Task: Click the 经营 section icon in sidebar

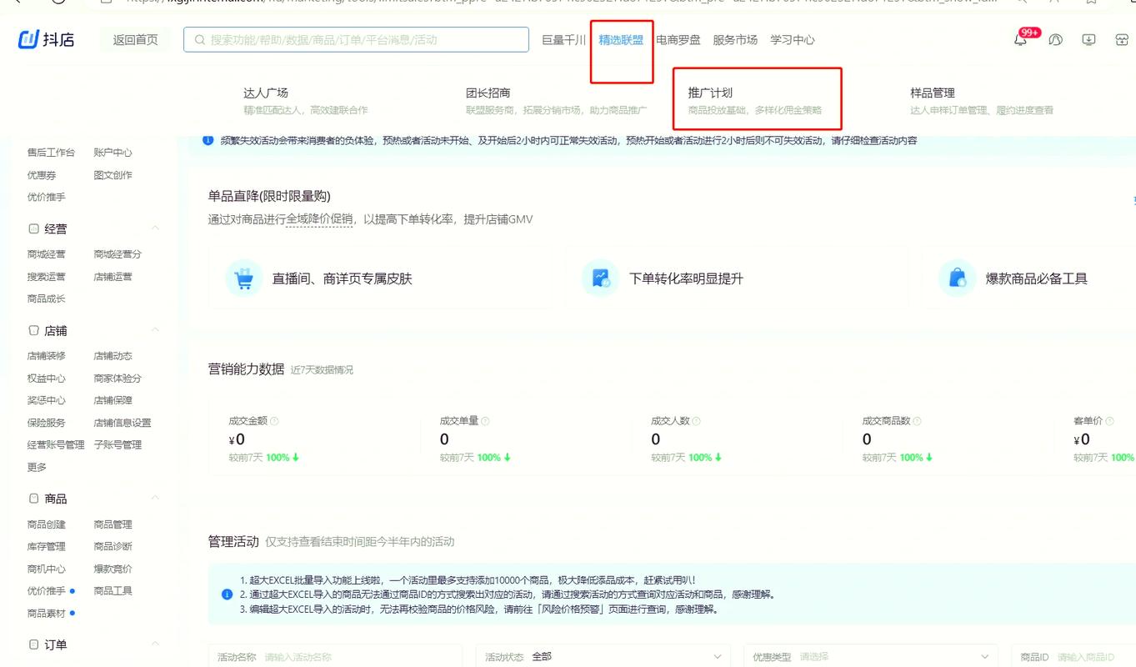Action: [x=34, y=228]
